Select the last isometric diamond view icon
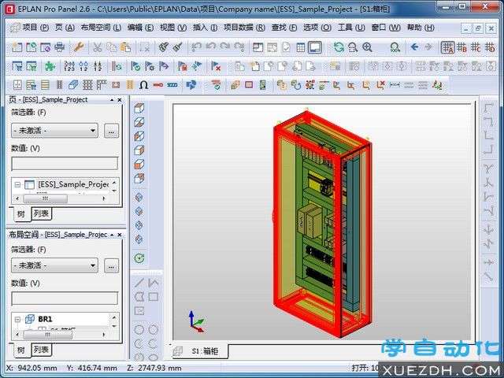 [139, 239]
